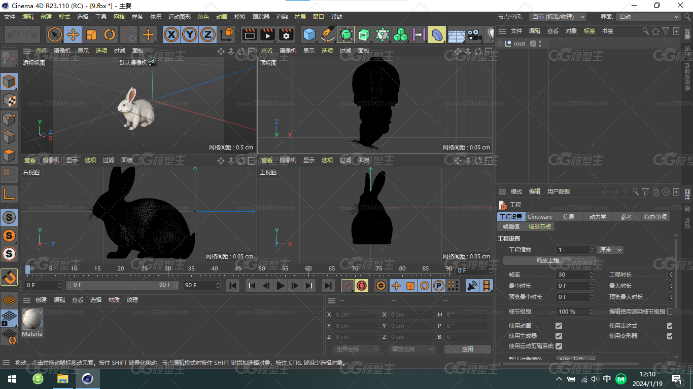Activate the Rotate tool in top toolbar
Image resolution: width=693 pixels, height=389 pixels.
coord(110,34)
